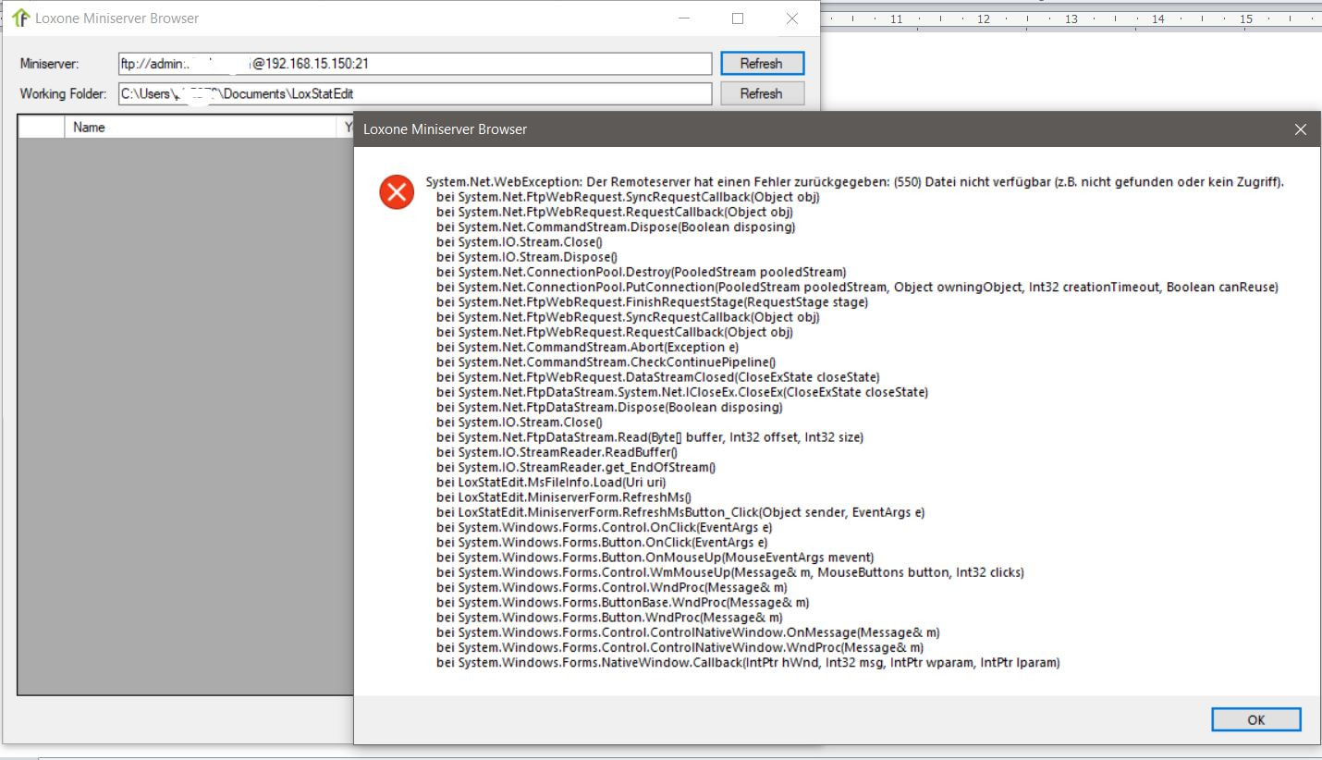Close the main Loxone Miniserver Browser window
The width and height of the screenshot is (1322, 760).
792,18
